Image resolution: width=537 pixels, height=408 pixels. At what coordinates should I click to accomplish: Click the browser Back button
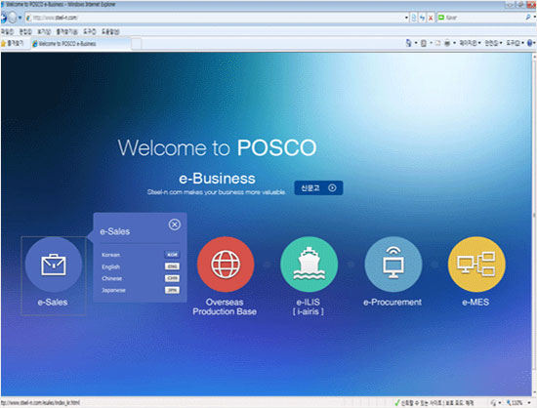click(4, 18)
